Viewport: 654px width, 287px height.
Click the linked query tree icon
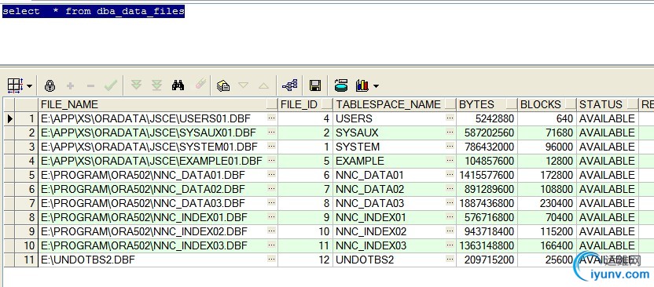click(x=290, y=85)
